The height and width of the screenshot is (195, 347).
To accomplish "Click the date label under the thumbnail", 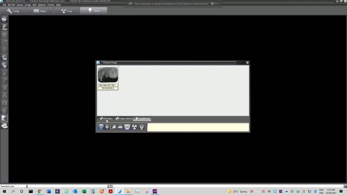I will 108,88.
